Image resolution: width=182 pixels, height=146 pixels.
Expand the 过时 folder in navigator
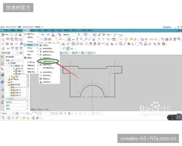click(x=9, y=77)
